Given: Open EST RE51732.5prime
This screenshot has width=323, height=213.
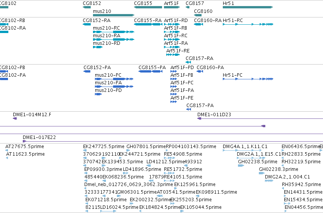Looking at the screenshot, I should (183, 170).
